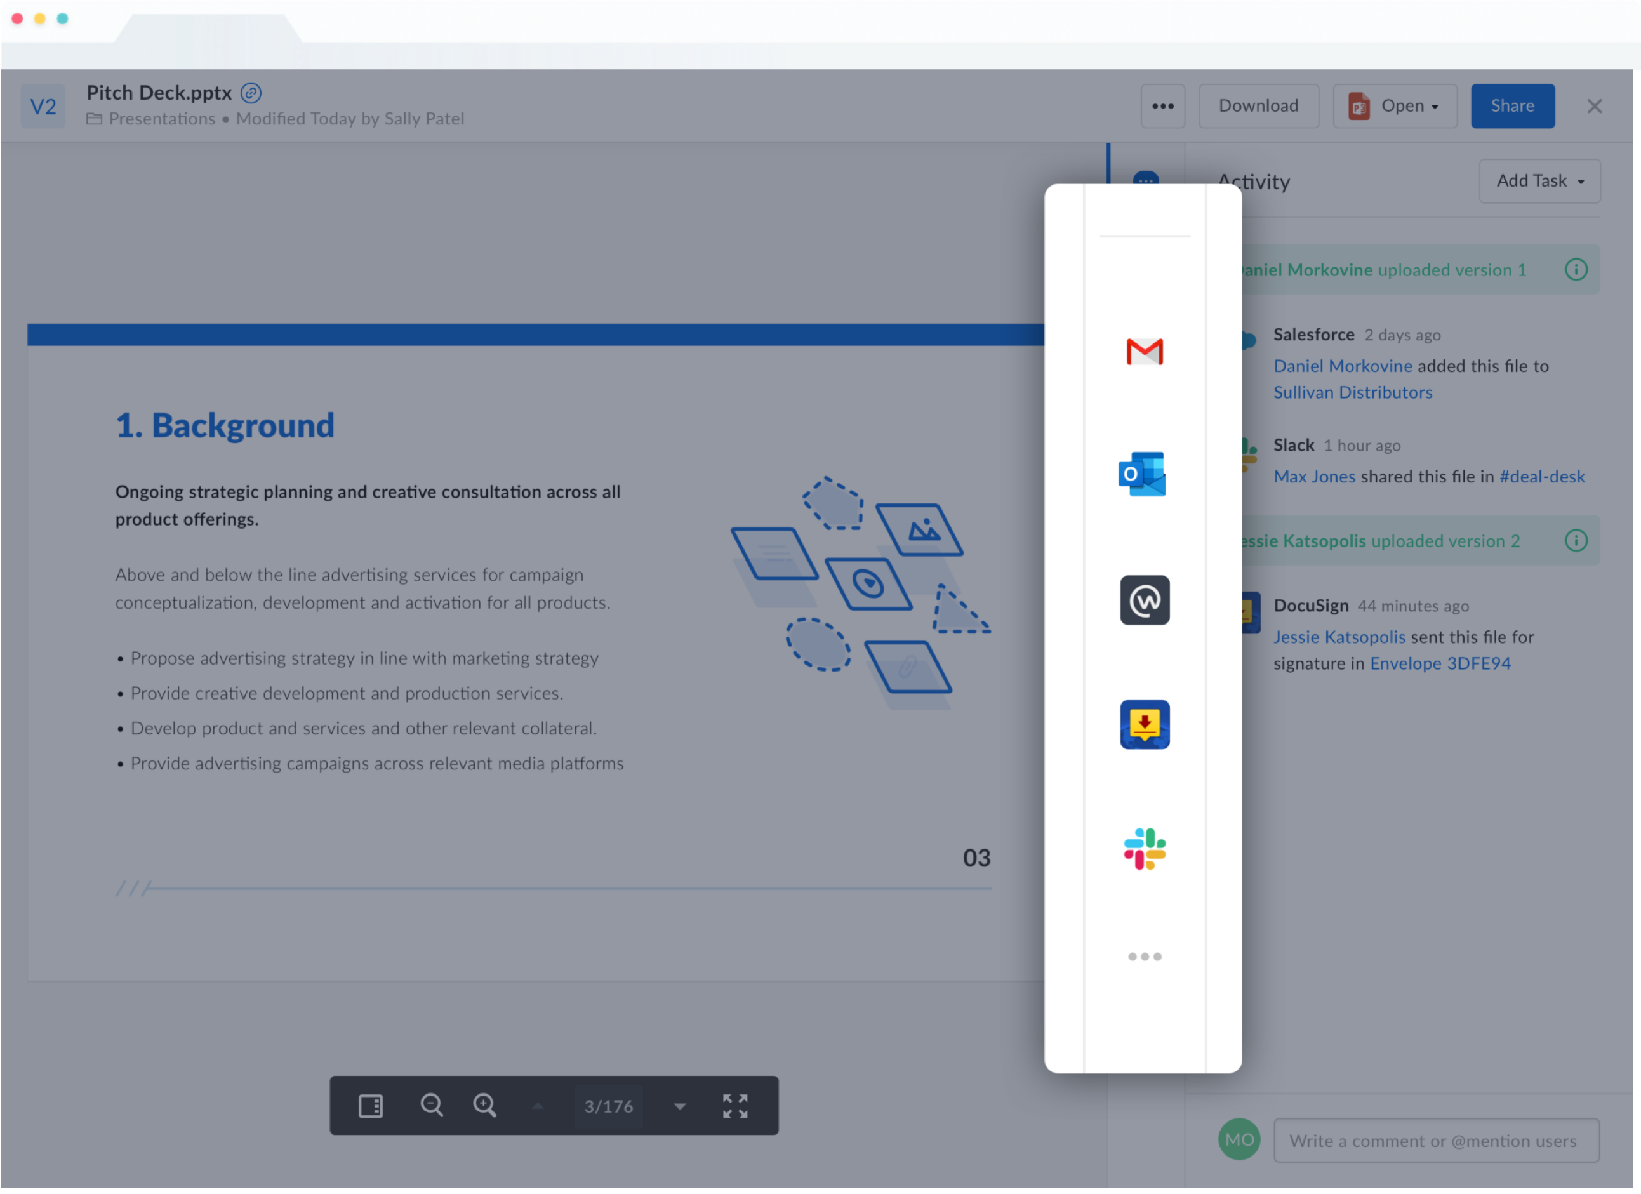Enter fullscreen preview mode
Screen dimensions: 1641x1194
point(735,1105)
